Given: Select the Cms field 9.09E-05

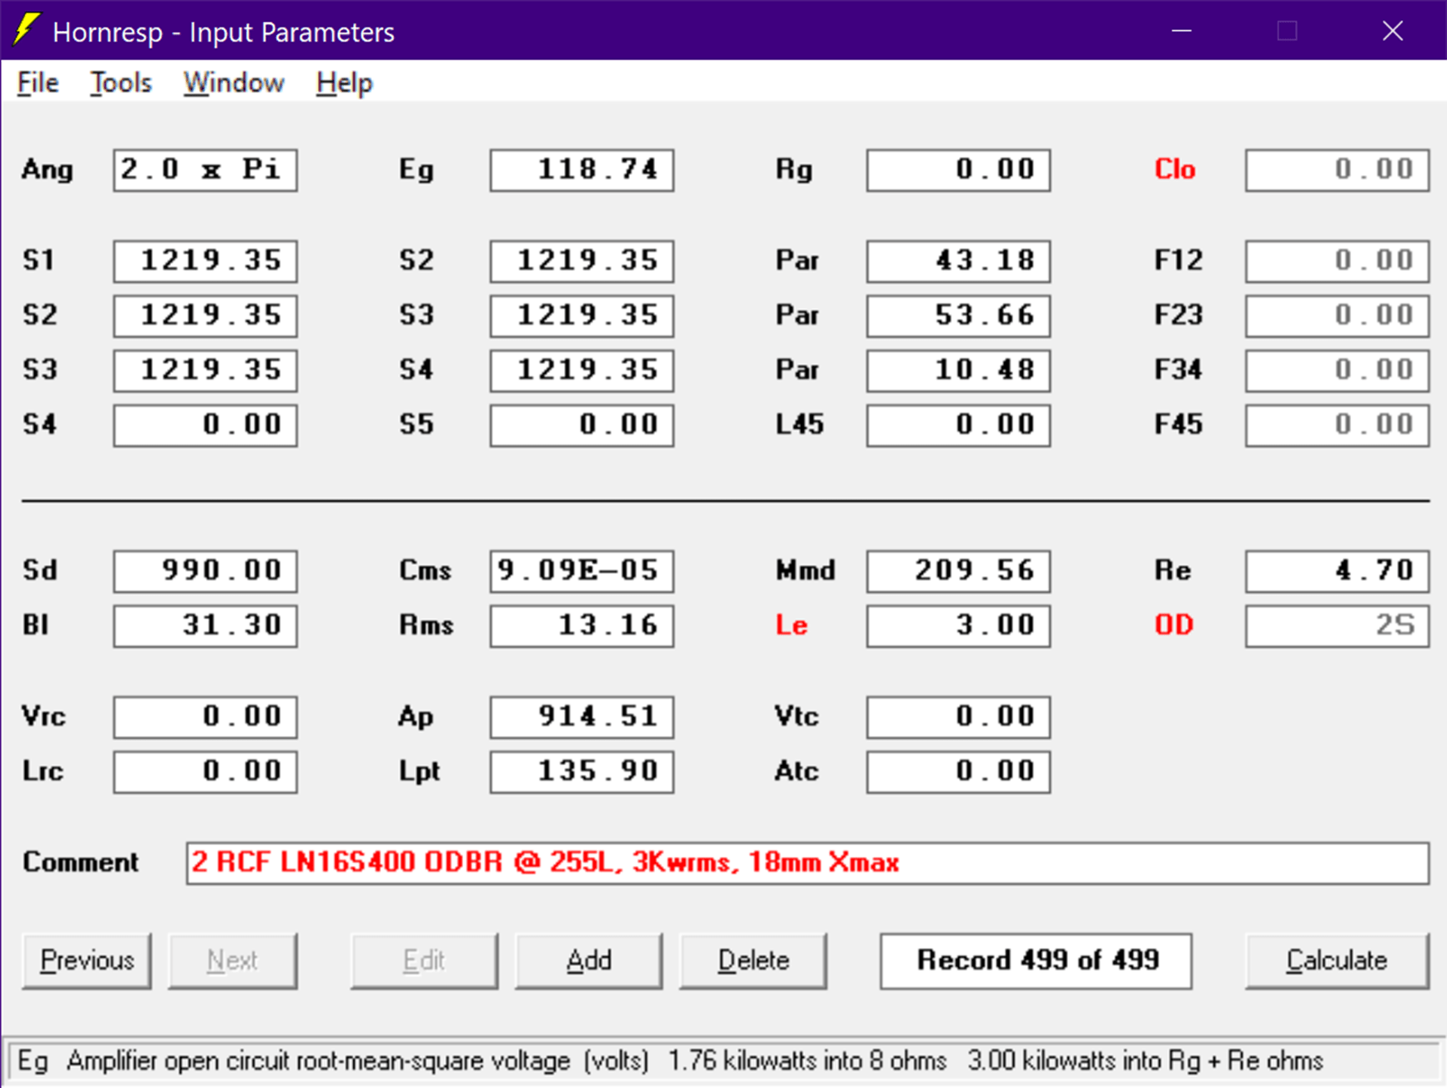Looking at the screenshot, I should coord(582,572).
